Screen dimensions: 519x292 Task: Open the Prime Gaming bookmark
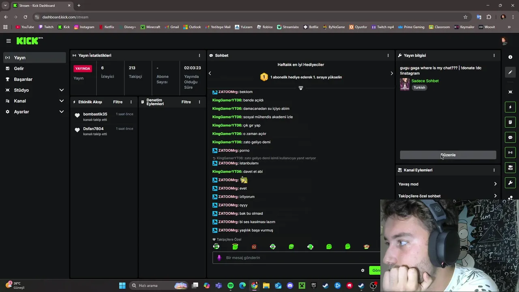click(x=411, y=27)
